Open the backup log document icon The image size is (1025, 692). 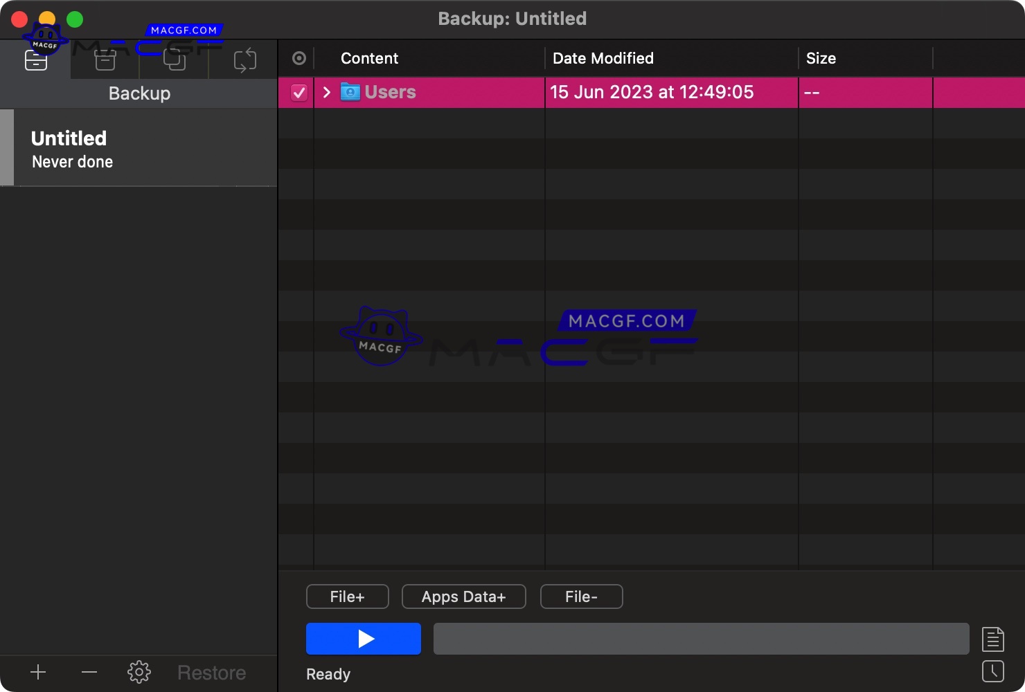pyautogui.click(x=993, y=639)
